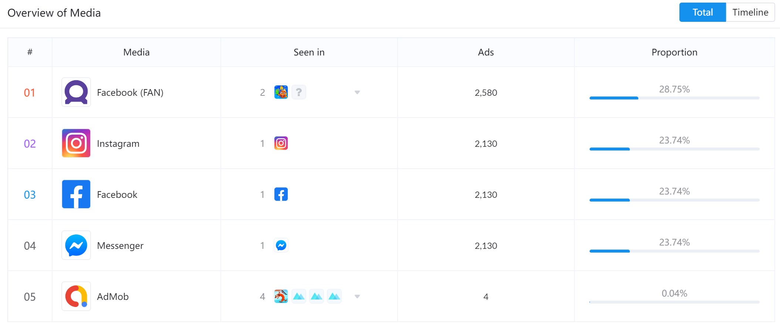Click the Instagram media name
The image size is (780, 328).
tap(118, 143)
